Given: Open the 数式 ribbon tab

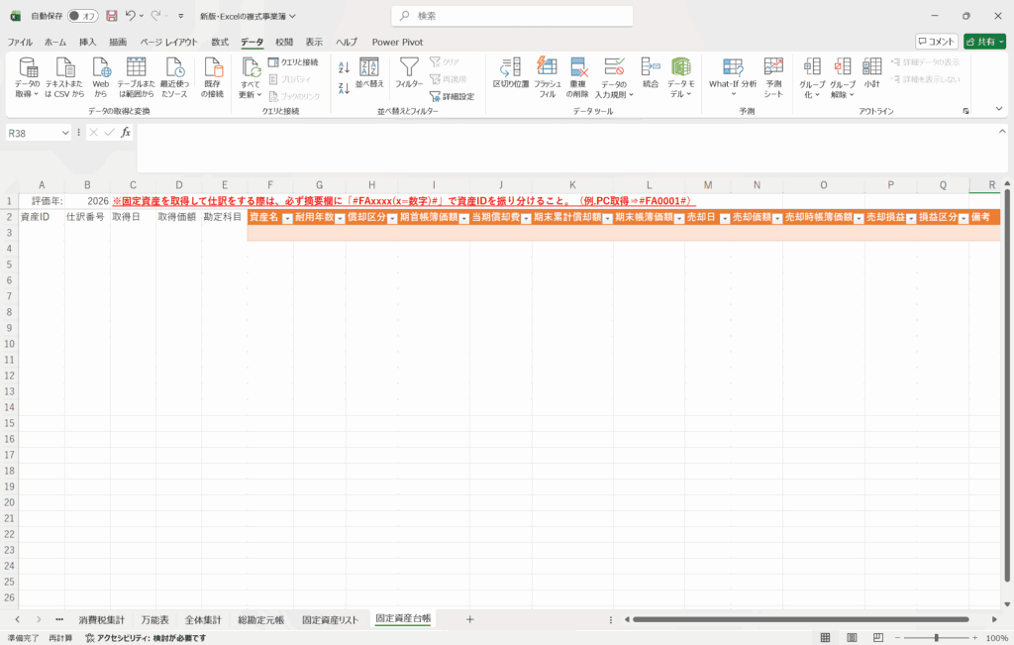Looking at the screenshot, I should (x=220, y=43).
